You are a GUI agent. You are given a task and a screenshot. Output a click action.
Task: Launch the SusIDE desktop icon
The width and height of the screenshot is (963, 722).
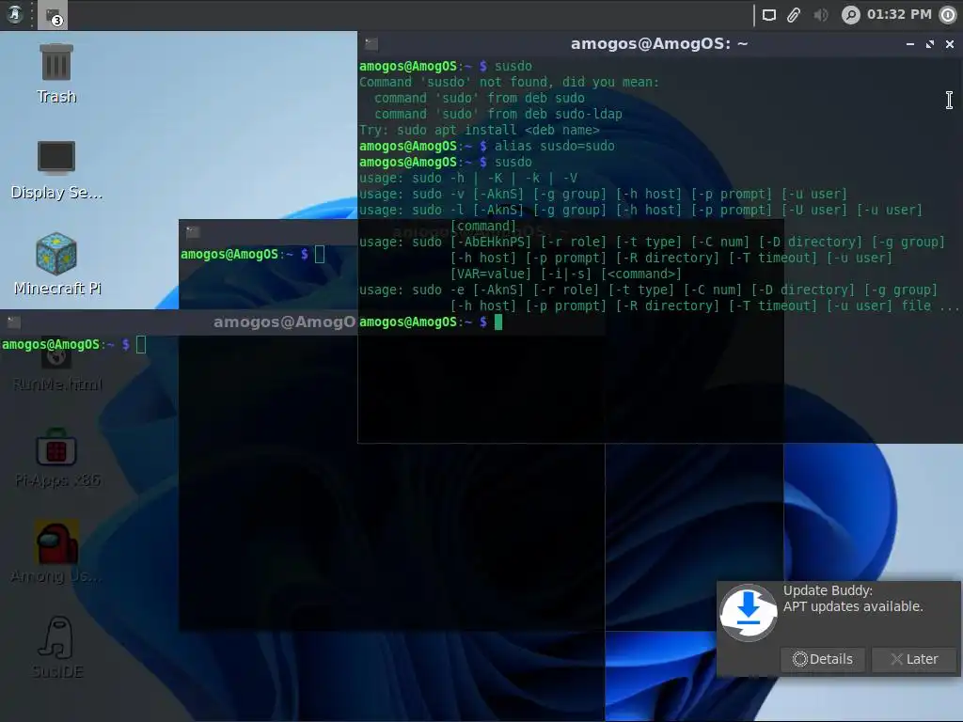coord(56,648)
